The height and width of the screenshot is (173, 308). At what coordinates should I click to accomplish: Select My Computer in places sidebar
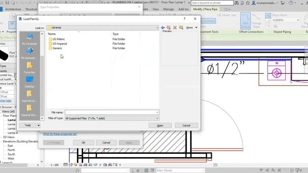click(x=29, y=39)
